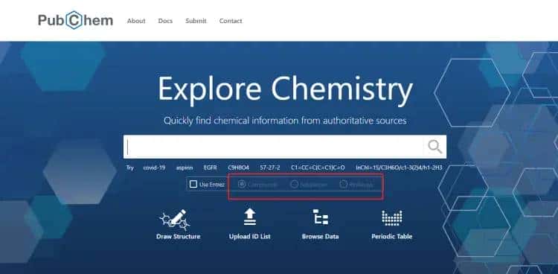Try the 57-27-2 CAS number example
Screen dimensions: 558x274
click(270, 167)
